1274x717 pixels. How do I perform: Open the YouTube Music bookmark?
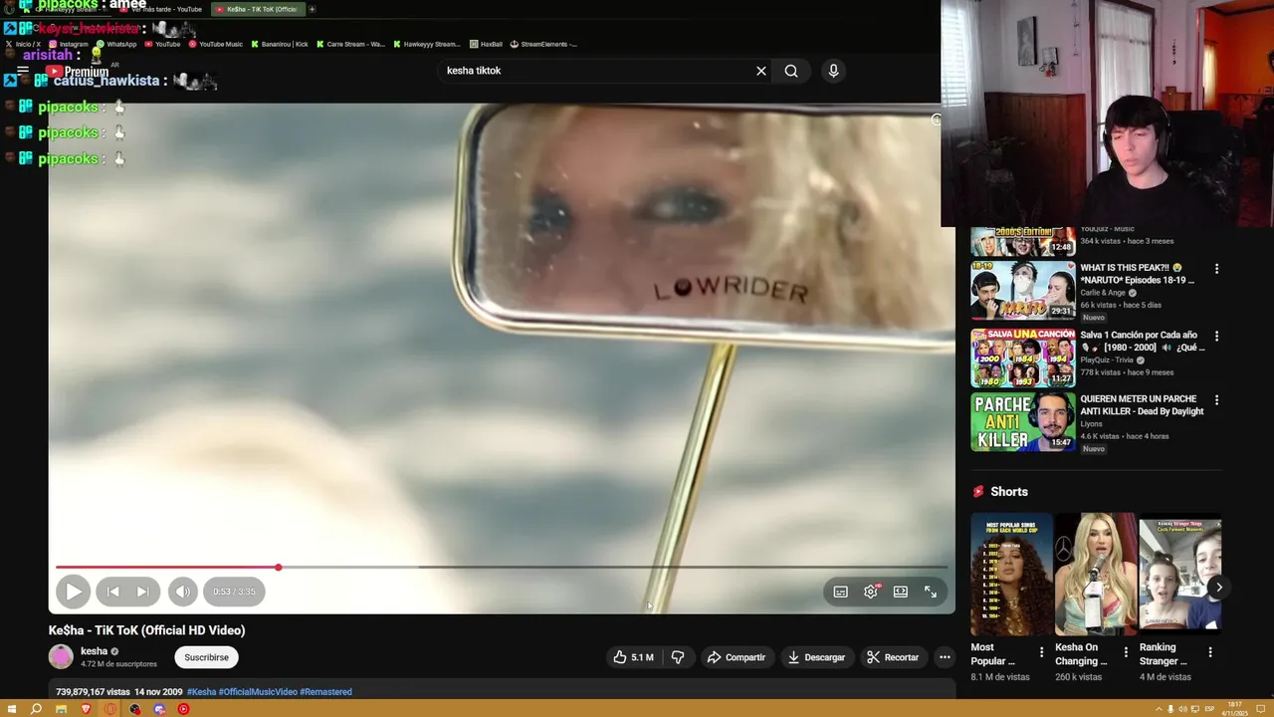pos(215,44)
